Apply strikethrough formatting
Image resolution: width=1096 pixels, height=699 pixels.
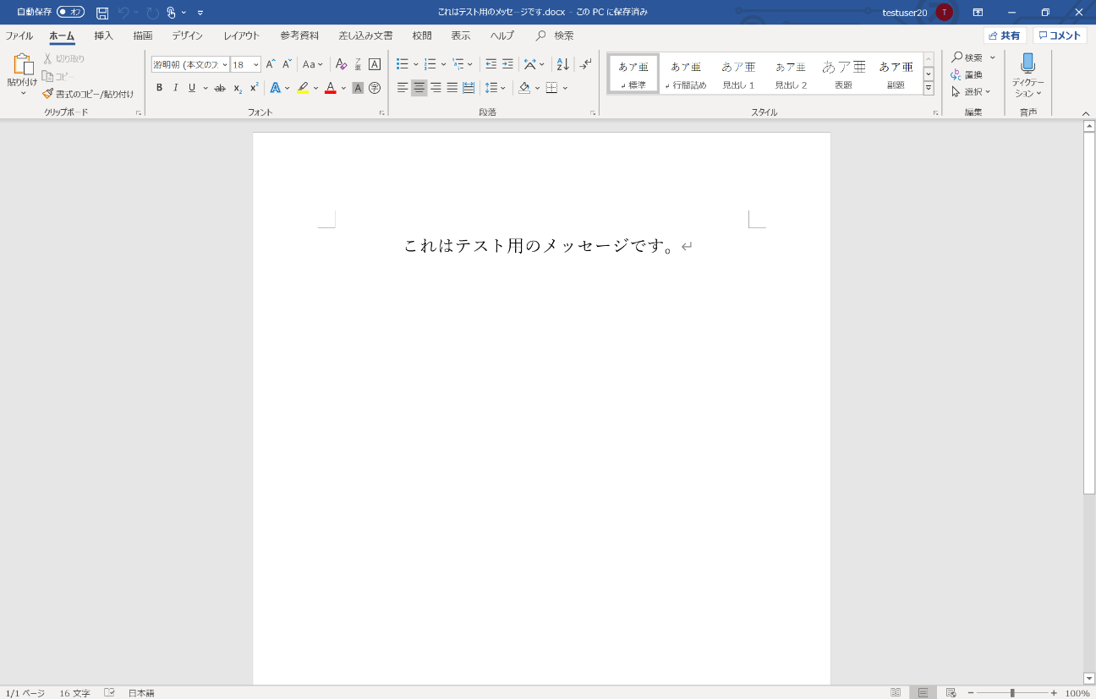tap(220, 88)
